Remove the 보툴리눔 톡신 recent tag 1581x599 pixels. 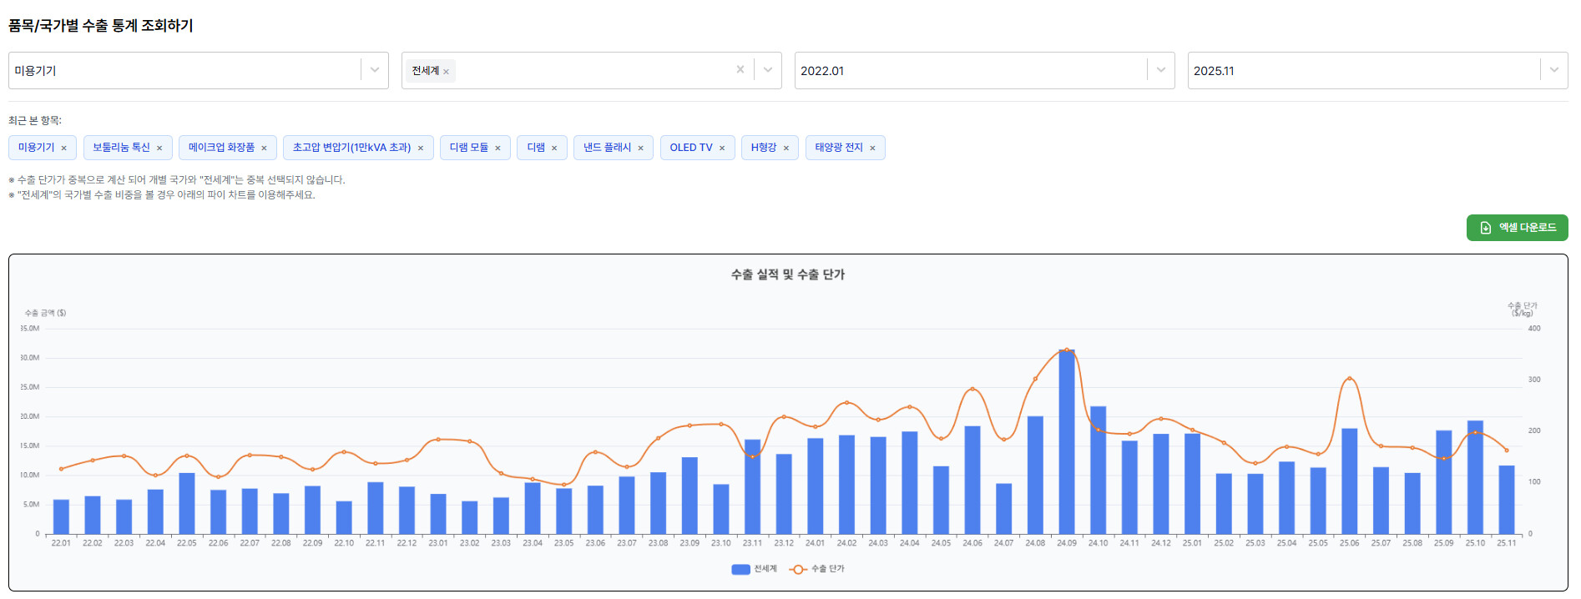159,148
